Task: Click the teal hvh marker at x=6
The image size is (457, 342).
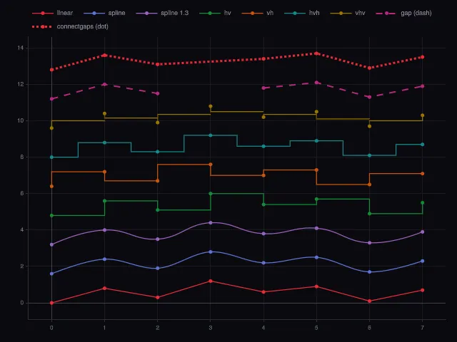Action: point(369,155)
